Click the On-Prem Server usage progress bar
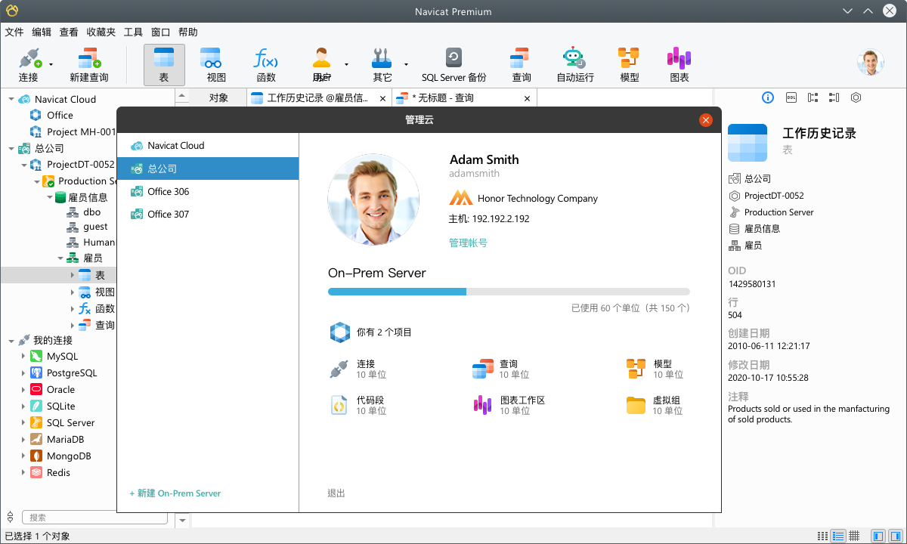Viewport: 907px width, 544px height. tap(509, 291)
